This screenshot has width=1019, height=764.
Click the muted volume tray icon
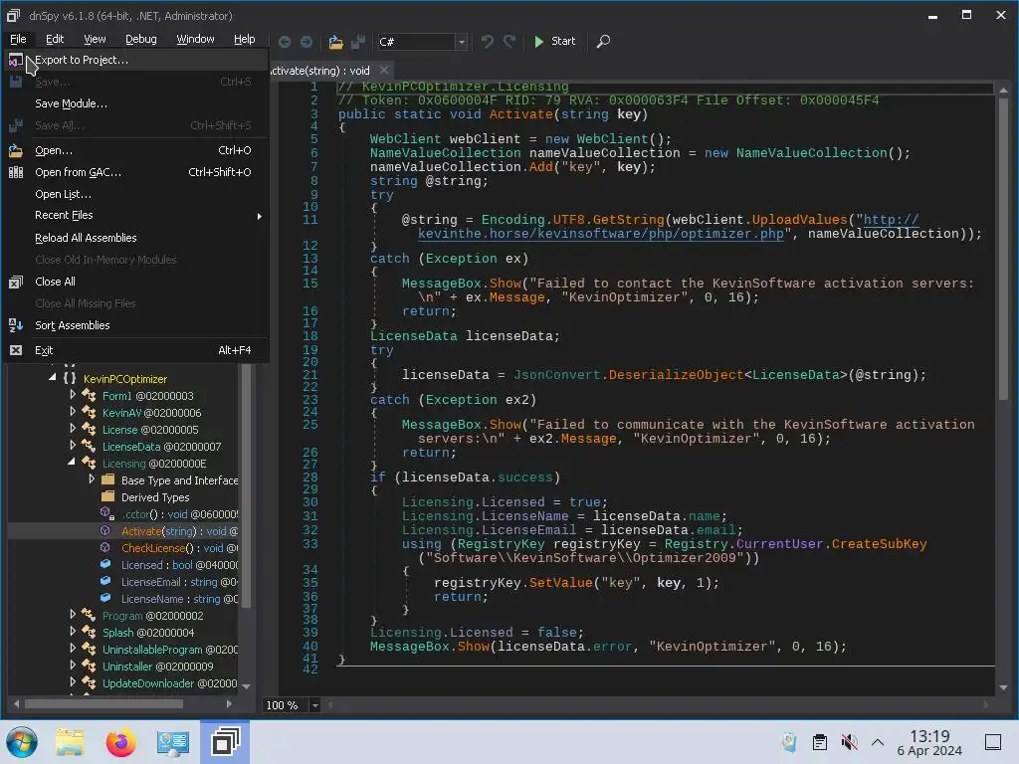(x=849, y=742)
